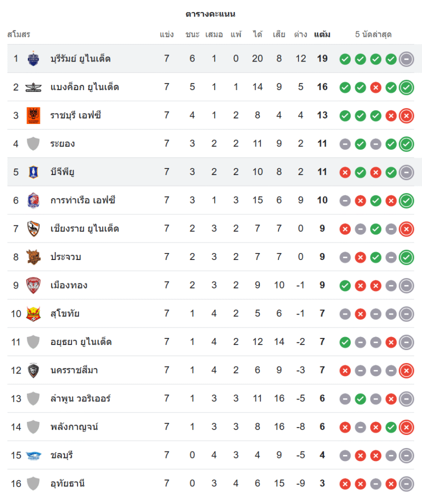
Task: Click the Muangthong red club crest
Action: 33,285
